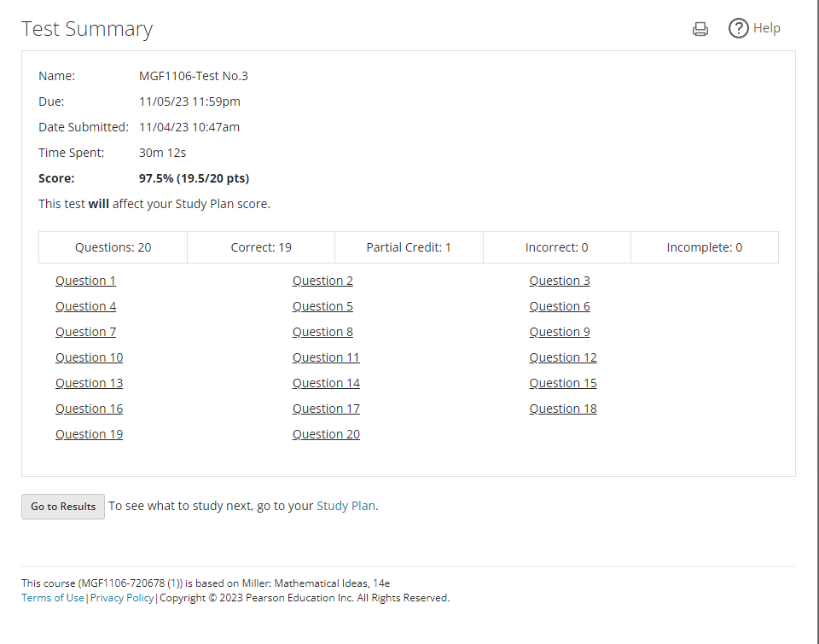Open the Question 2 link
Viewport: 819px width, 644px height.
pos(322,281)
